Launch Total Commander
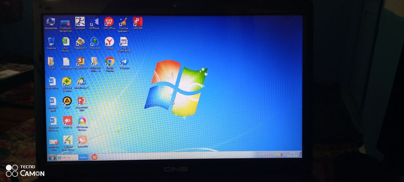 [x=124, y=44]
